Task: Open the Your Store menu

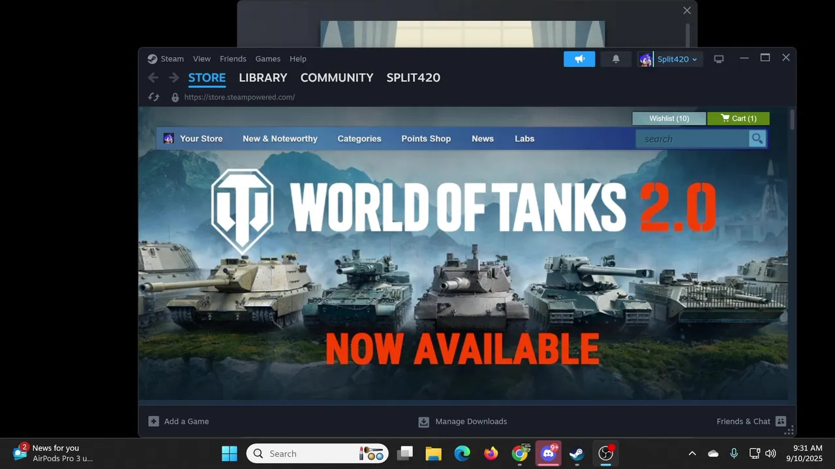Action: pyautogui.click(x=201, y=139)
